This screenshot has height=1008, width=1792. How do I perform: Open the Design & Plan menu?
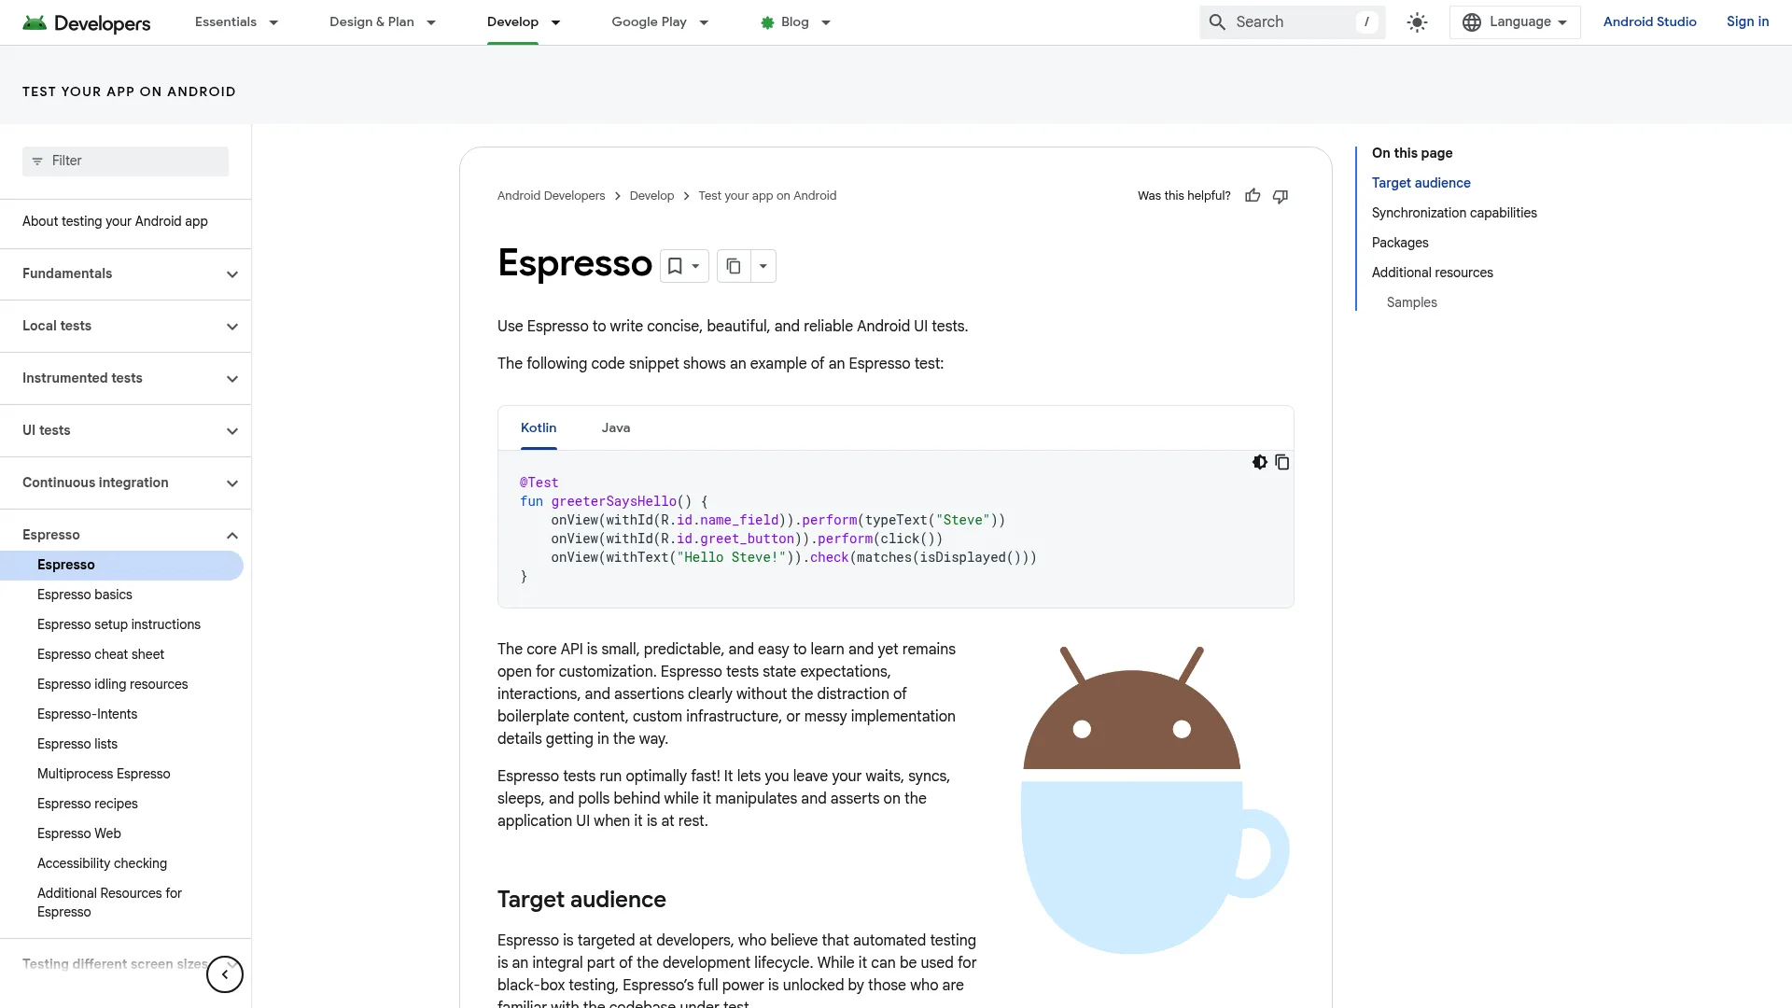383,22
